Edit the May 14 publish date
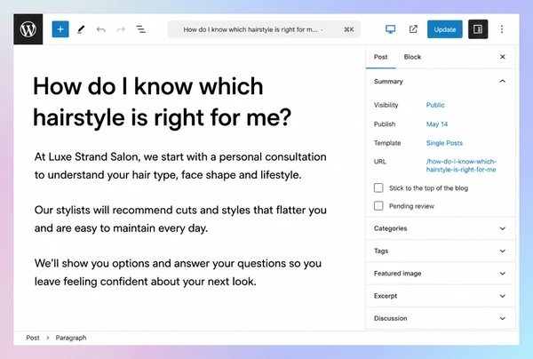The image size is (533, 359). [437, 124]
